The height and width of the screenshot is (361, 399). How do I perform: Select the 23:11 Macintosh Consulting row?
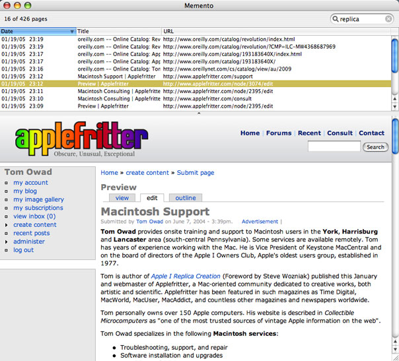click(x=196, y=91)
